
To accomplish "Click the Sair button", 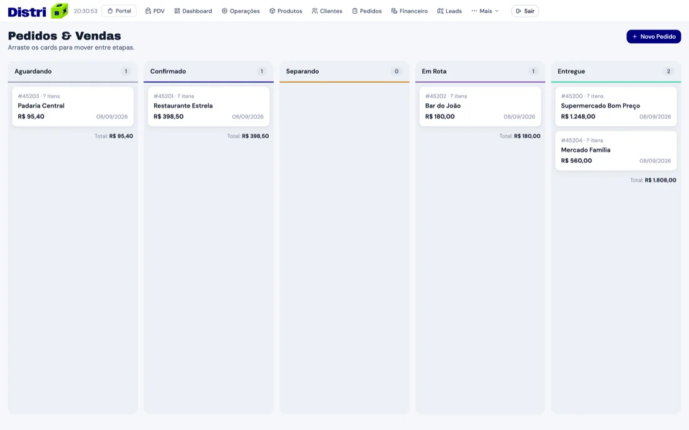I will coord(525,11).
